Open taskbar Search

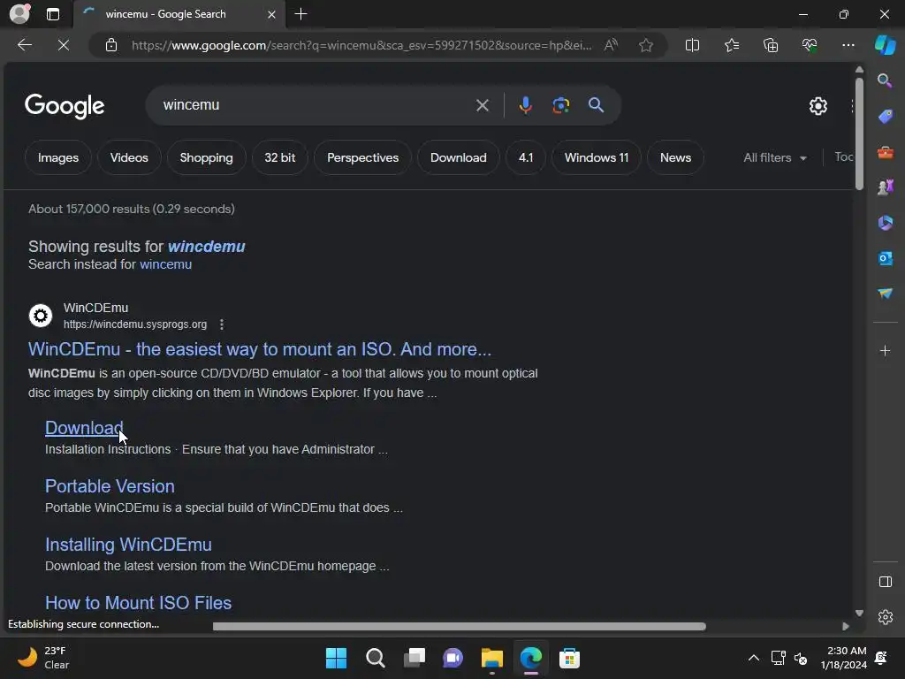point(375,658)
